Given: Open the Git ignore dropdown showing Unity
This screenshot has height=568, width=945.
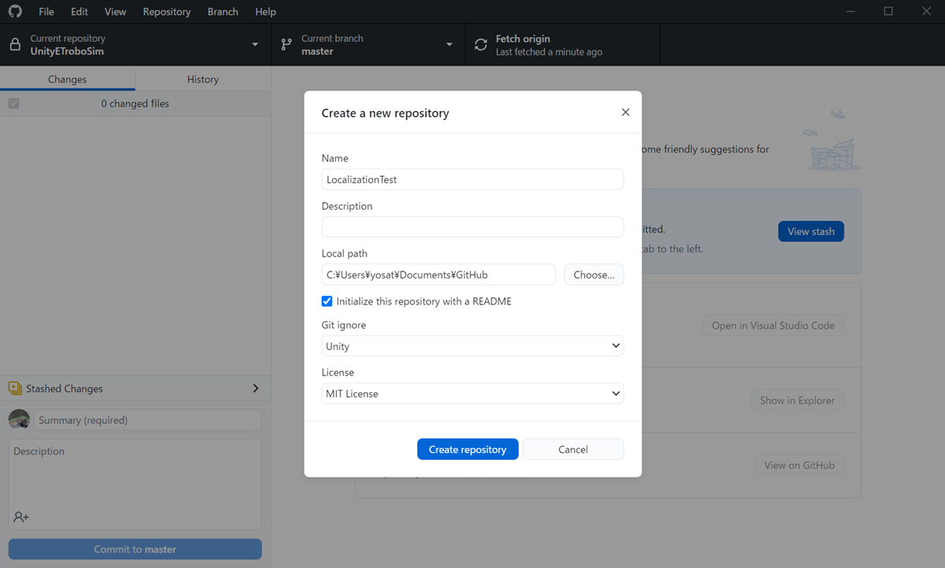Looking at the screenshot, I should [x=472, y=346].
